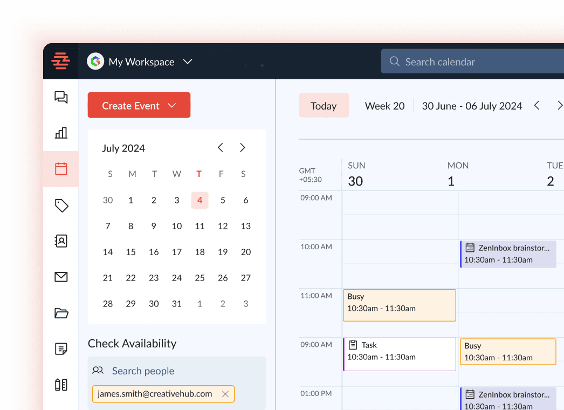The width and height of the screenshot is (564, 410).
Task: Go to next month in mini calendar
Action: [243, 148]
